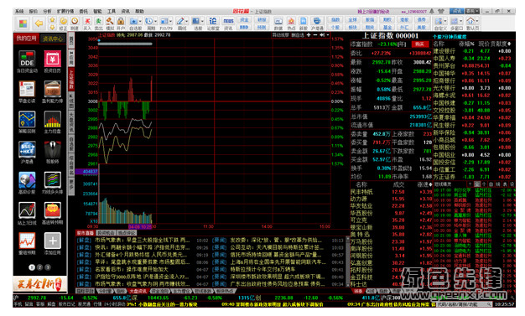Switch to sidebar page 2 dot

pos(40,267)
